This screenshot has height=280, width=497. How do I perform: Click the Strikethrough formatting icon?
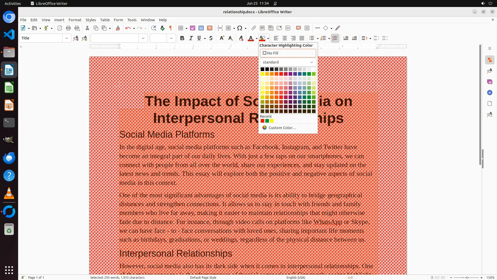pos(211,38)
